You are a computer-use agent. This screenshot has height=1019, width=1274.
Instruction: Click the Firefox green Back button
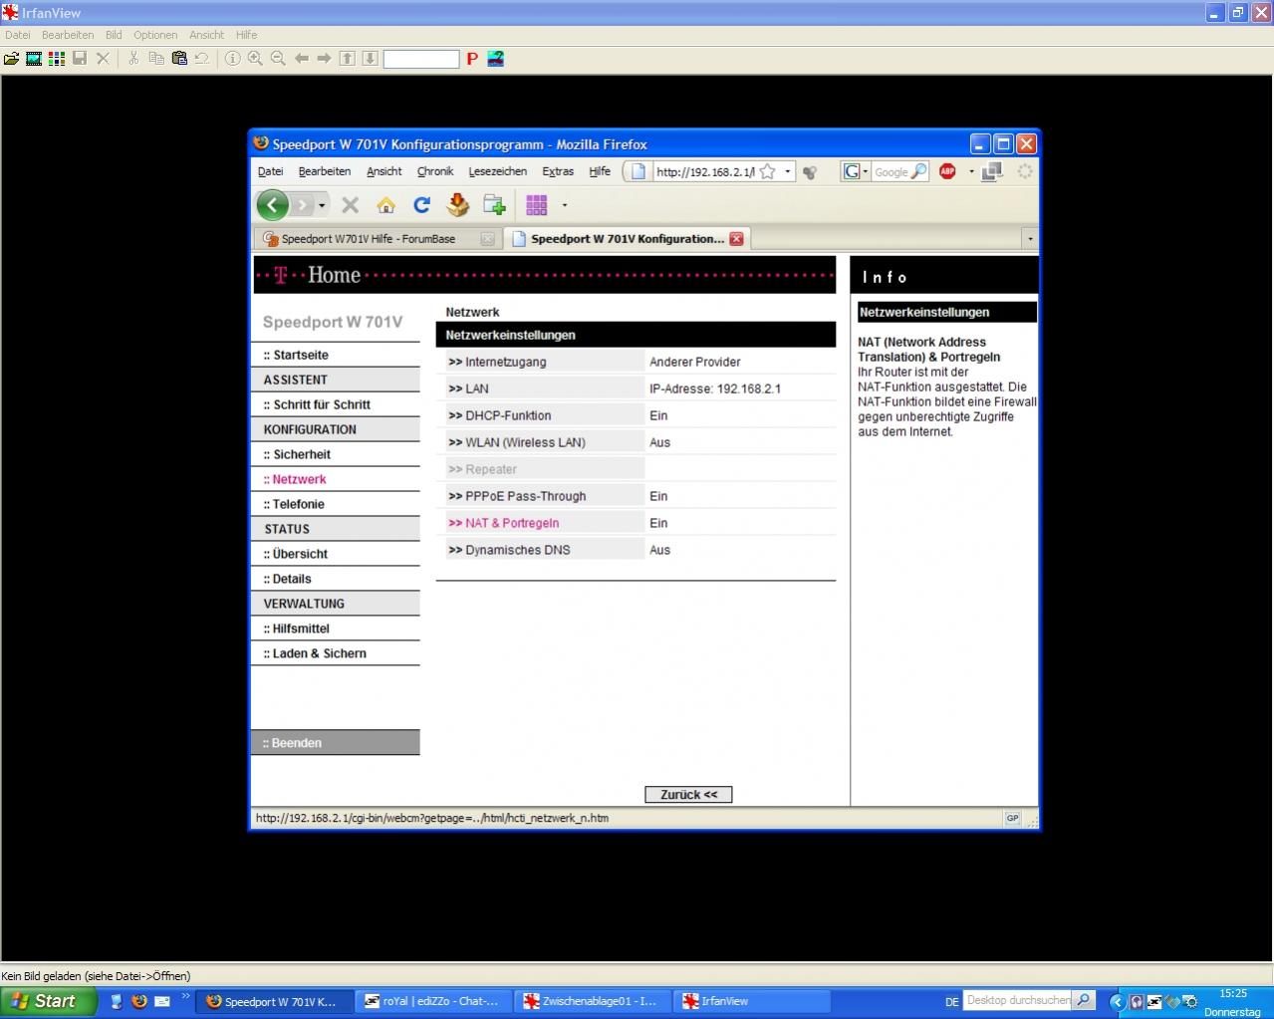(272, 205)
